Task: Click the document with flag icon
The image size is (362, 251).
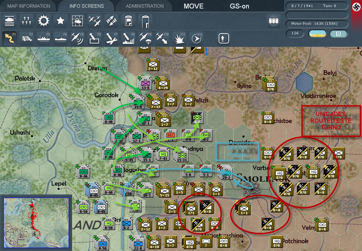Action: (128, 21)
